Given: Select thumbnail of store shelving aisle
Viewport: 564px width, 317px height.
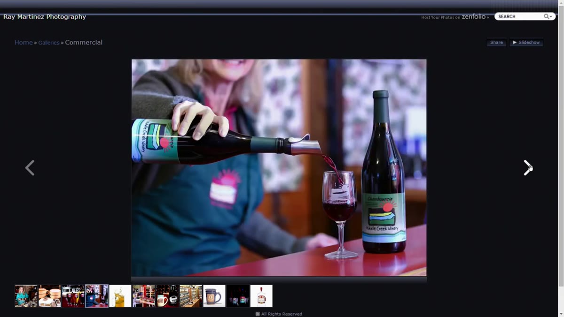Looking at the screenshot, I should (191, 296).
